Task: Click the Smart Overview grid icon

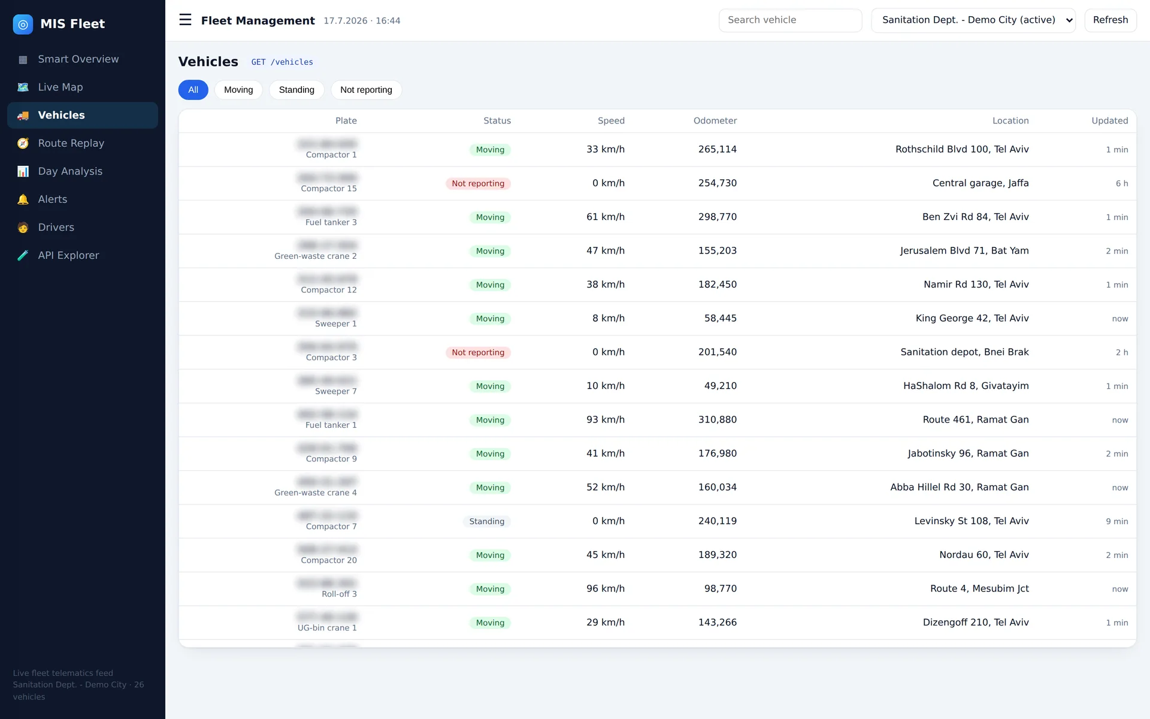Action: click(23, 59)
